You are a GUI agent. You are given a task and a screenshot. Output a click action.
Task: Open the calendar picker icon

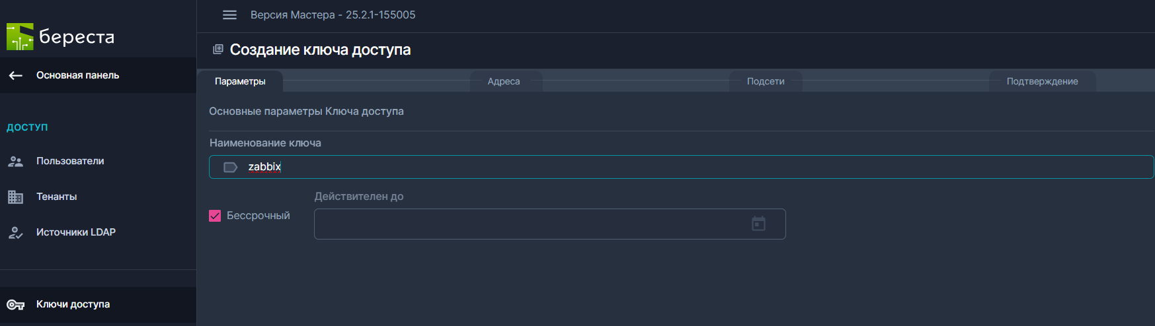758,224
